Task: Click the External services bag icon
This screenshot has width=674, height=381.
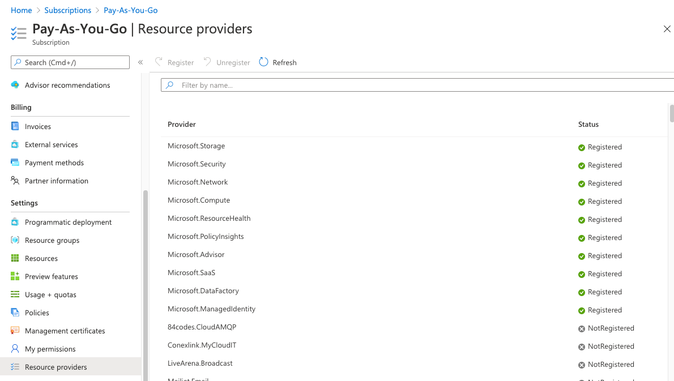Action: pyautogui.click(x=15, y=144)
